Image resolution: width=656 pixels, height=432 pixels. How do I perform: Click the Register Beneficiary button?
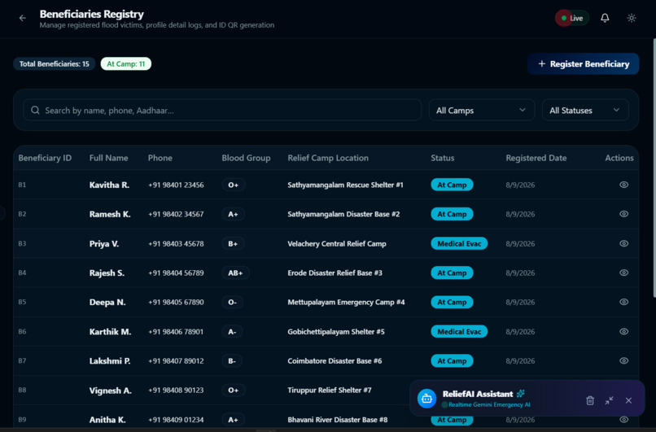coord(583,63)
